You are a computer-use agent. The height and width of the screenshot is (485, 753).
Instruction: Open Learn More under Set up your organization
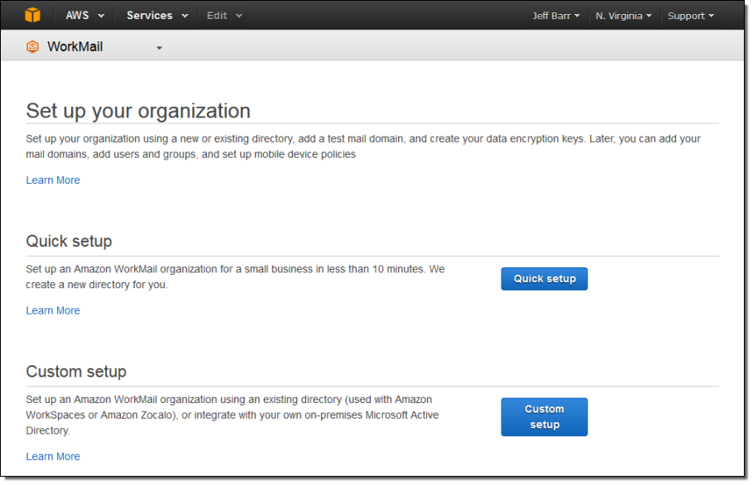(53, 180)
